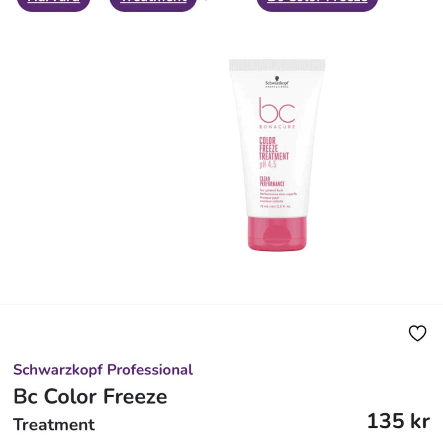This screenshot has width=443, height=443.
Task: Click the Treatment subtitle under product name
Action: (54, 424)
